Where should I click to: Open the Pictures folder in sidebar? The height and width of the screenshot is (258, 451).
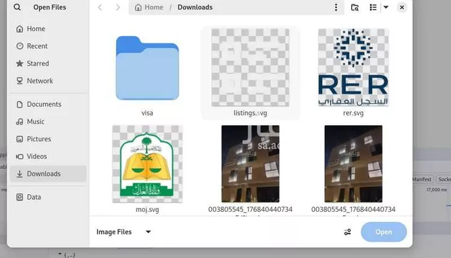click(x=48, y=139)
